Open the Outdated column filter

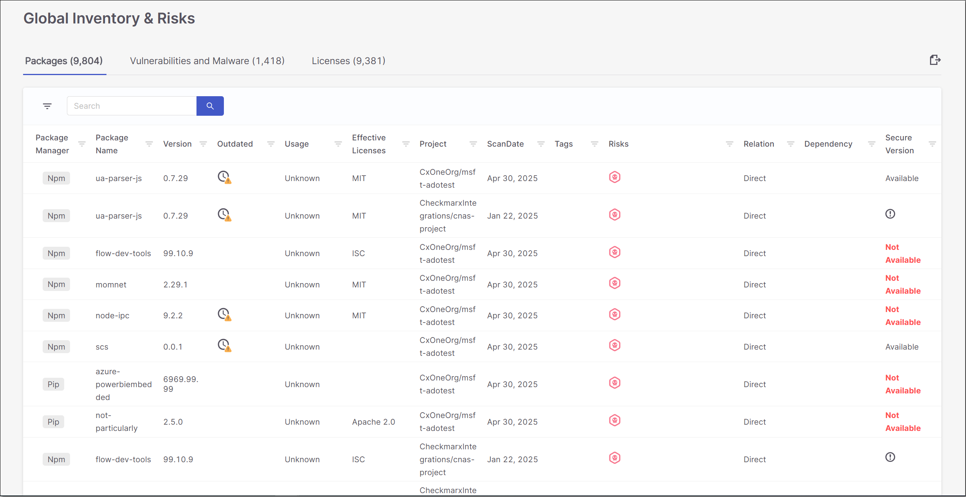271,144
